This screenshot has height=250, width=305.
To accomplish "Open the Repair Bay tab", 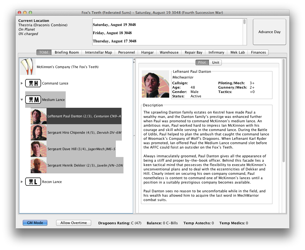I will (194, 52).
